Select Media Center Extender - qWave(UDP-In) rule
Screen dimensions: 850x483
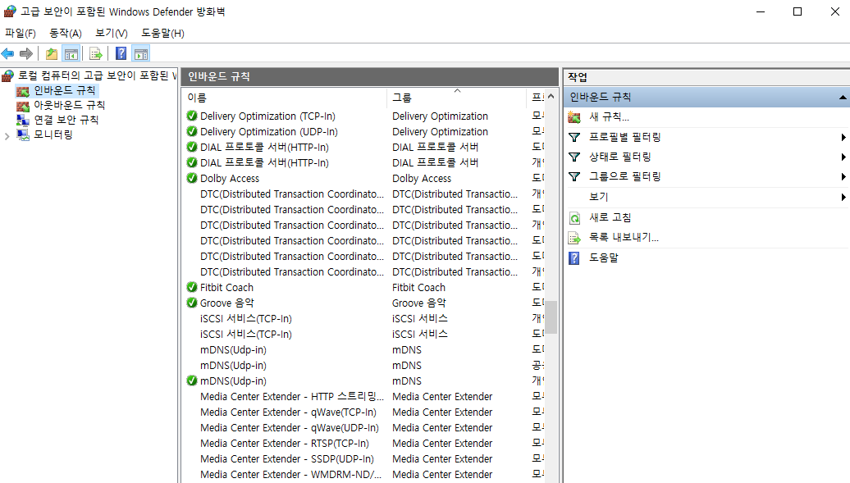click(290, 428)
